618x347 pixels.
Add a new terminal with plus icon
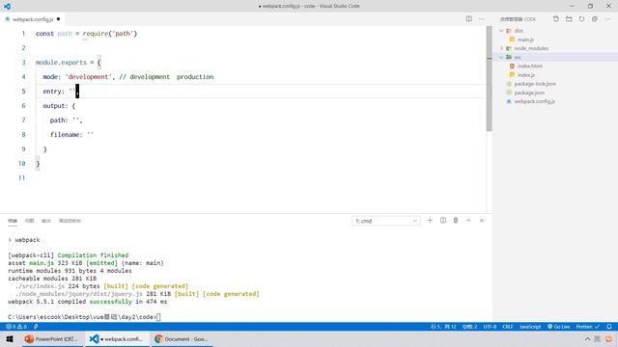click(x=430, y=221)
